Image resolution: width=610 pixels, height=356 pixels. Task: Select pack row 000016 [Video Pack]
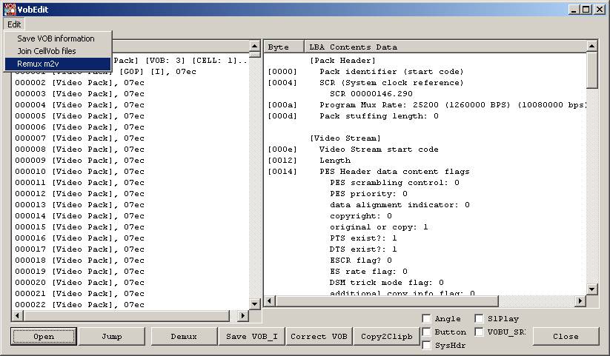pos(80,238)
